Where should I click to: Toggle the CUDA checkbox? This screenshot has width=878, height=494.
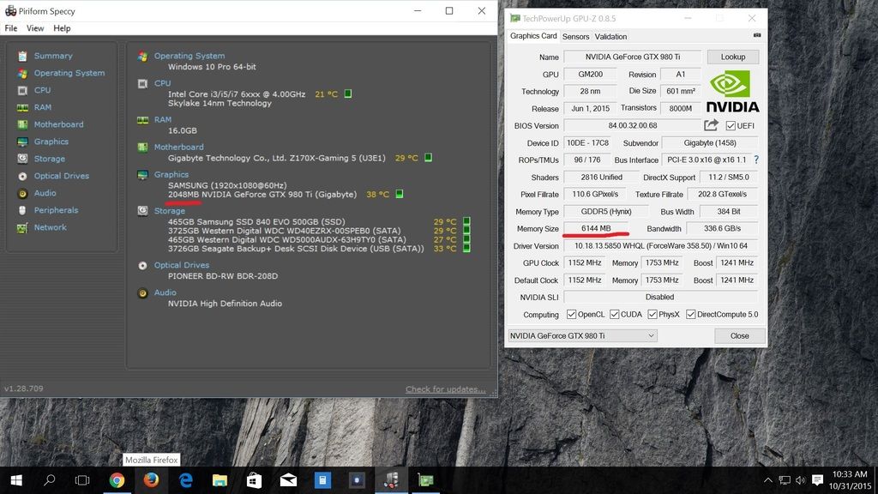pos(614,314)
